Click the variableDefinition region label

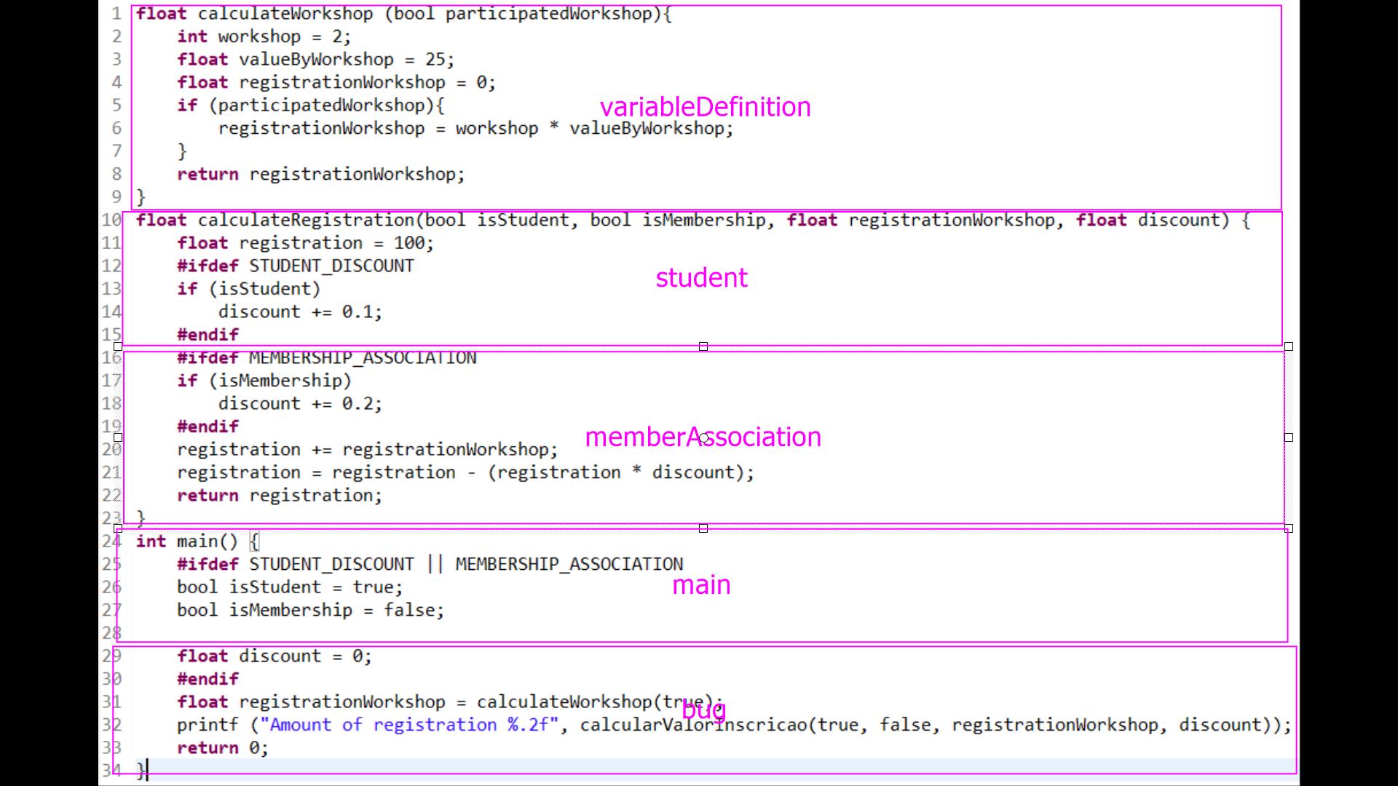pos(705,107)
